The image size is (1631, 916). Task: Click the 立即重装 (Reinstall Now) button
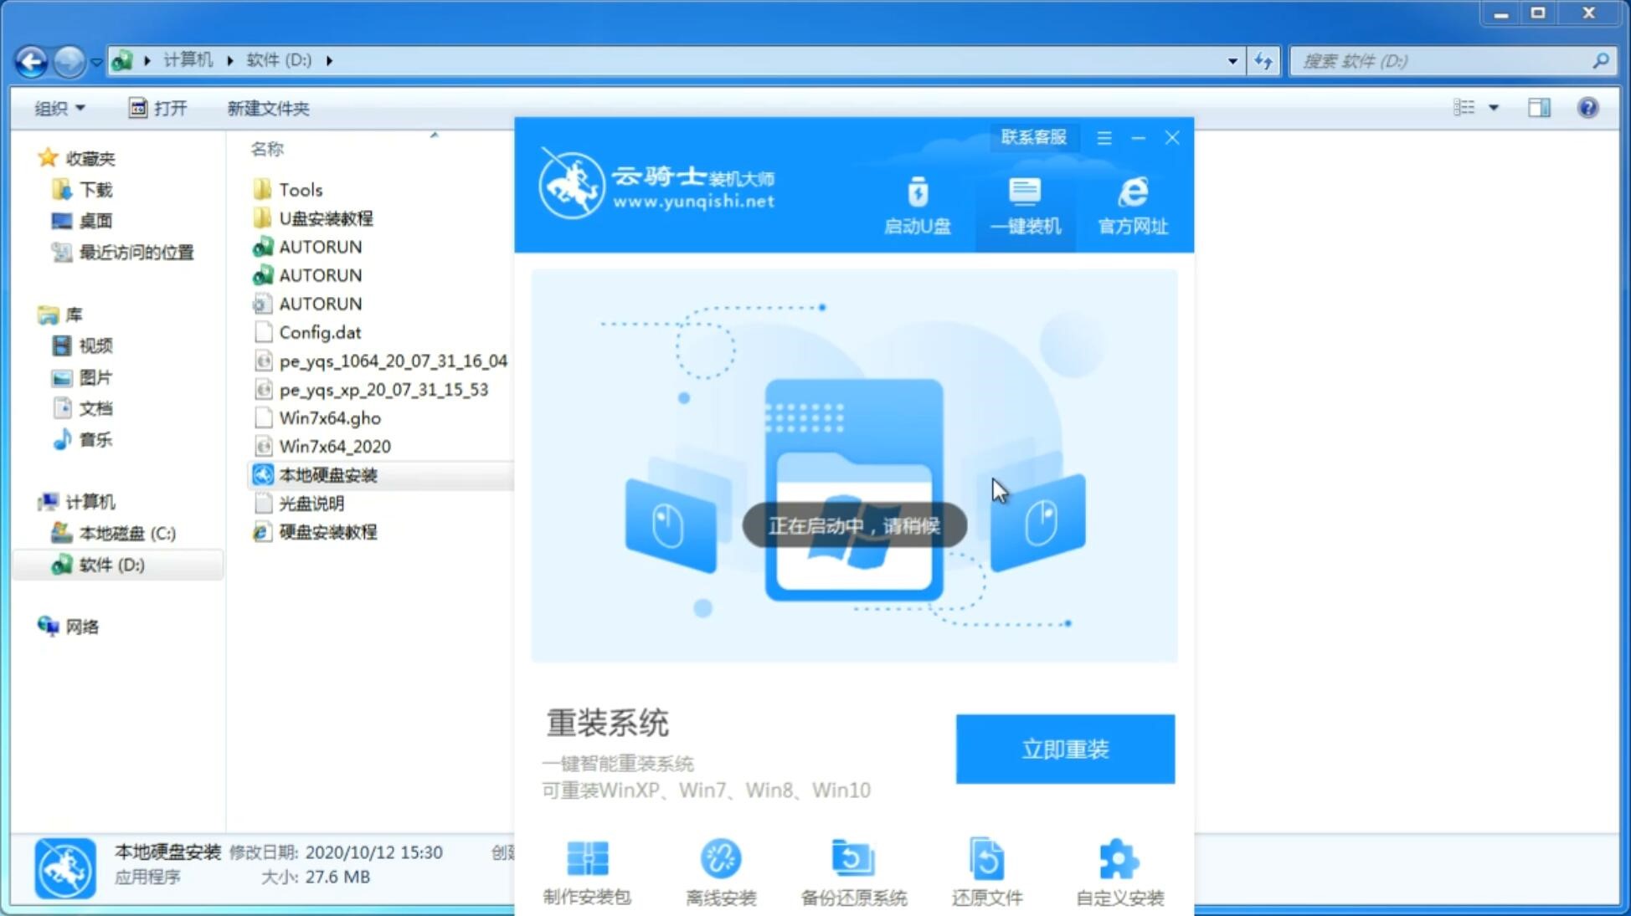[x=1065, y=748]
